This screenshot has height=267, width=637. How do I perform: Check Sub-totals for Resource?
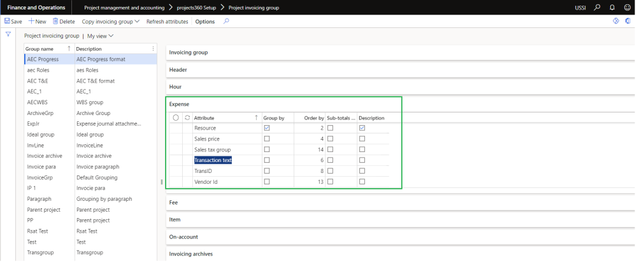pos(330,128)
